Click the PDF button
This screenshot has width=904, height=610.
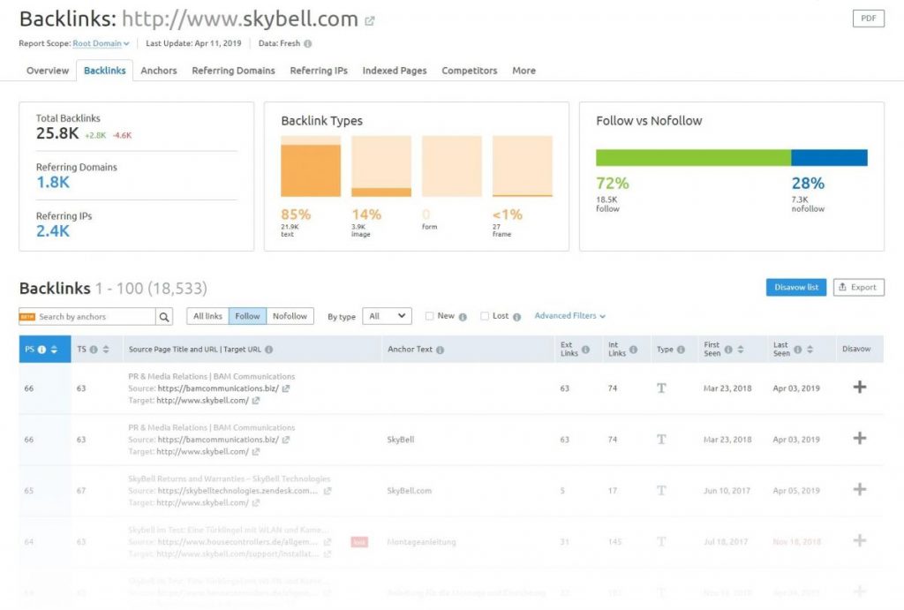[x=869, y=19]
